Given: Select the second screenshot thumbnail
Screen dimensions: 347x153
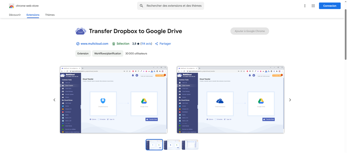Looking at the screenshot, I should coord(172,145).
